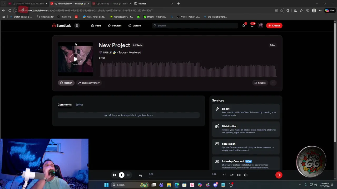337x189 pixels.
Task: Open the BandLab apps grid menu
Action: click(x=77, y=25)
